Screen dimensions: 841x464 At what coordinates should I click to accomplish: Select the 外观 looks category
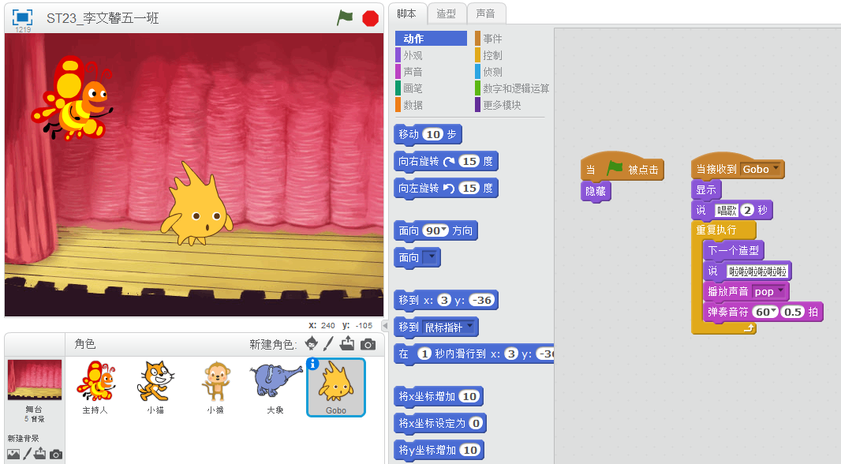coord(413,55)
